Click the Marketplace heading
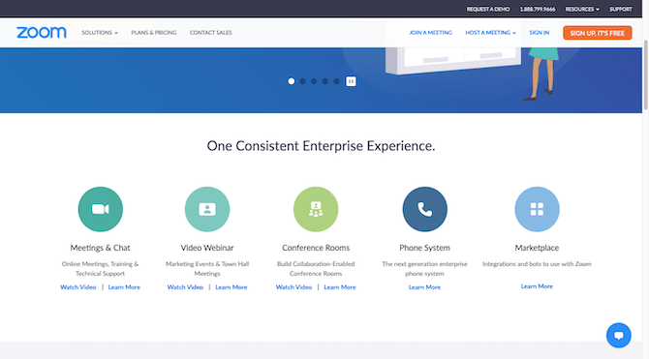This screenshot has height=359, width=649. tap(537, 248)
